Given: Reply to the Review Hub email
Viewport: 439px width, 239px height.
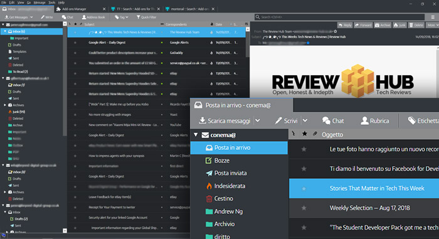Looking at the screenshot, I should [x=345, y=25].
